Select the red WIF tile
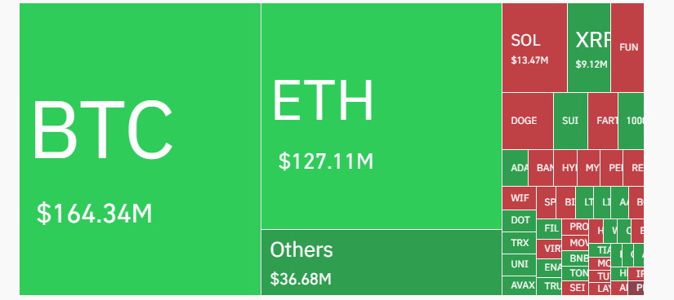This screenshot has height=300, width=674. 520,198
